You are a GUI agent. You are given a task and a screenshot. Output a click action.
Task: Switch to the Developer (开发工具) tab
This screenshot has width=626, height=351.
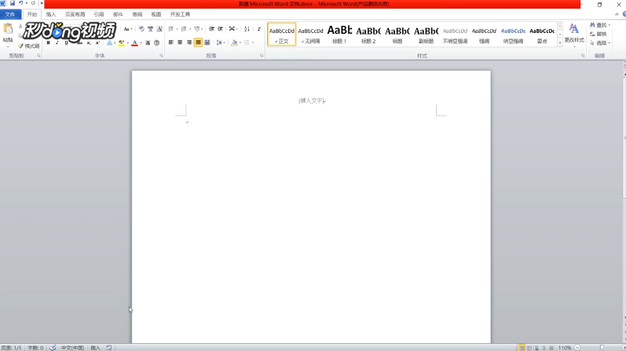tap(180, 14)
